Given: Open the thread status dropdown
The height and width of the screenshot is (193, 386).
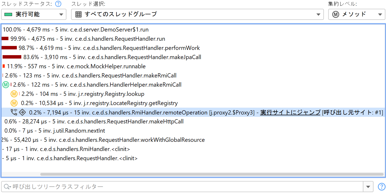Looking at the screenshot, I should click(34, 14).
